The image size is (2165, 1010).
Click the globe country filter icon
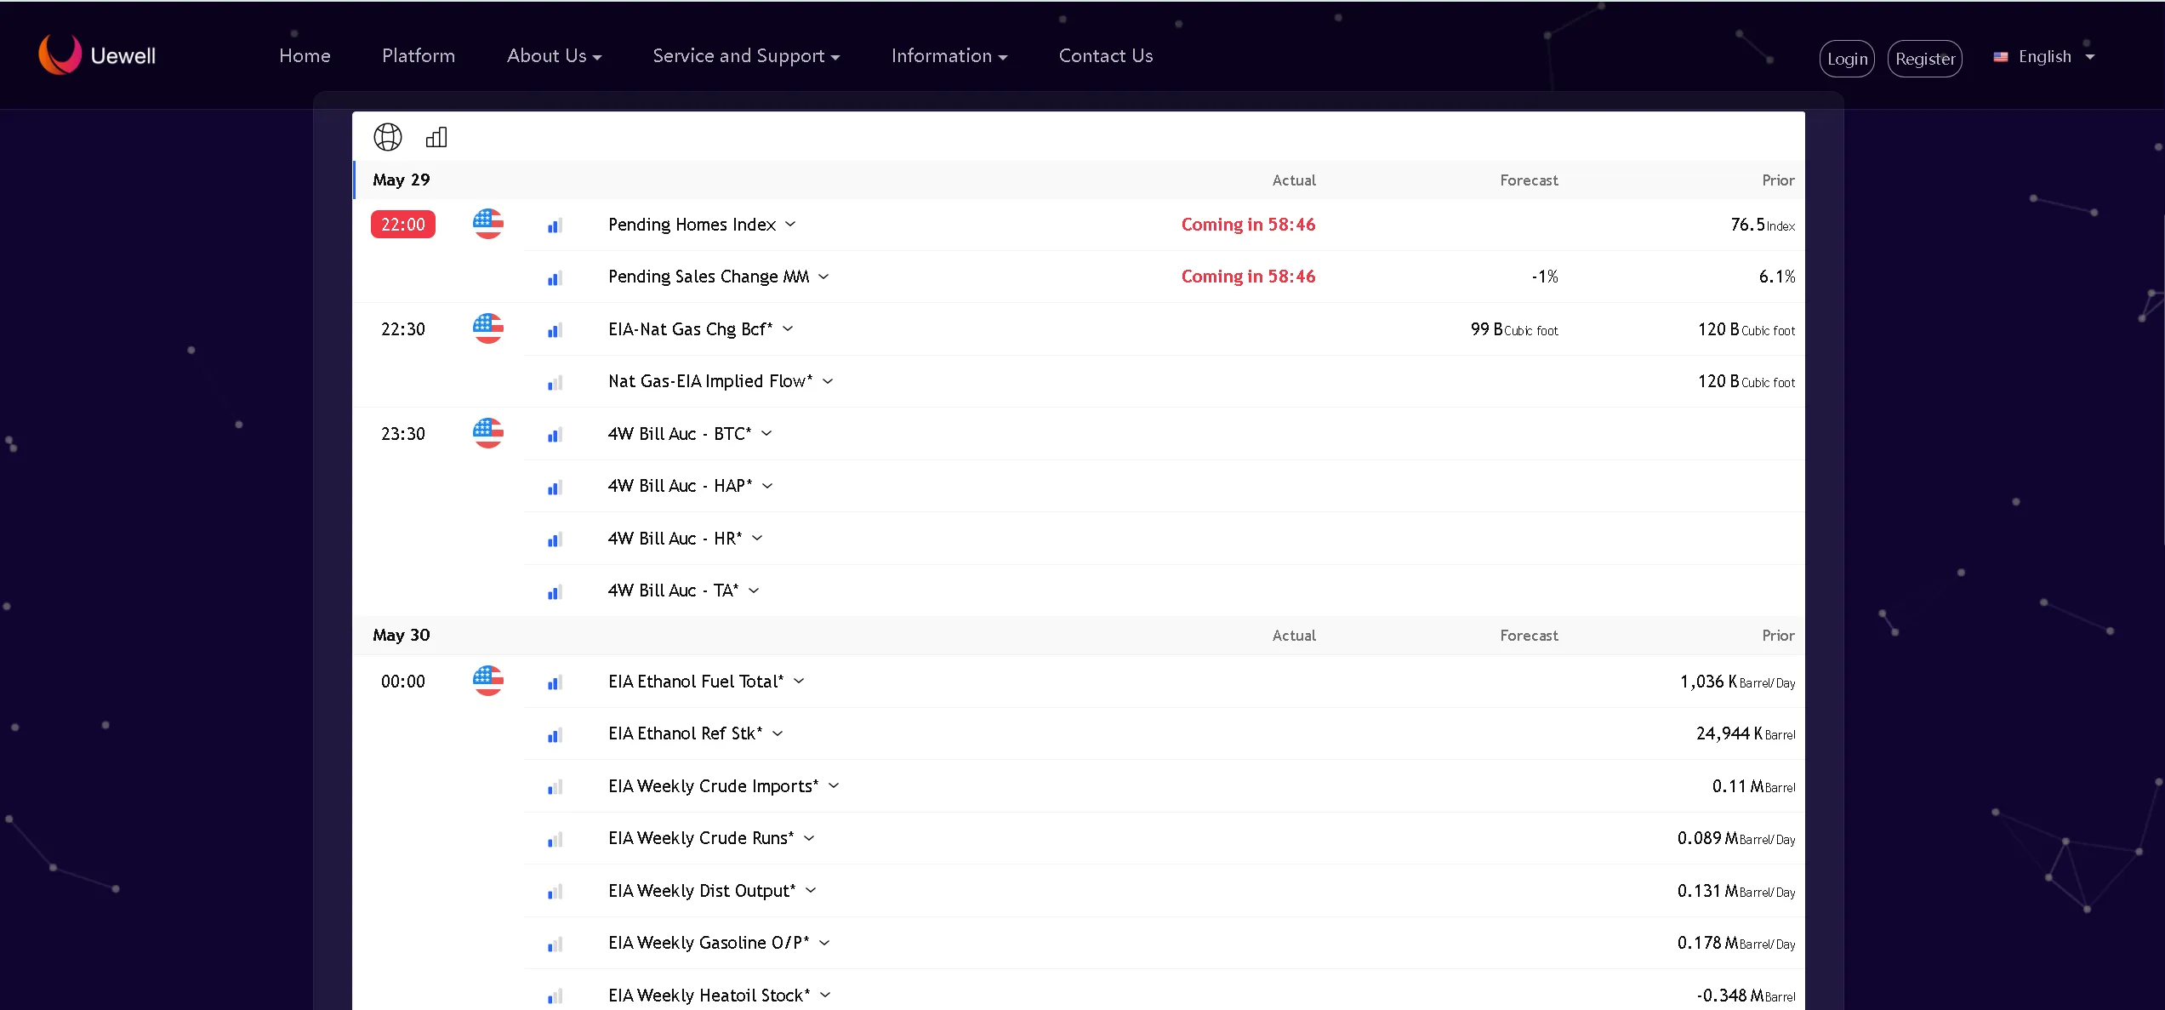(x=388, y=137)
